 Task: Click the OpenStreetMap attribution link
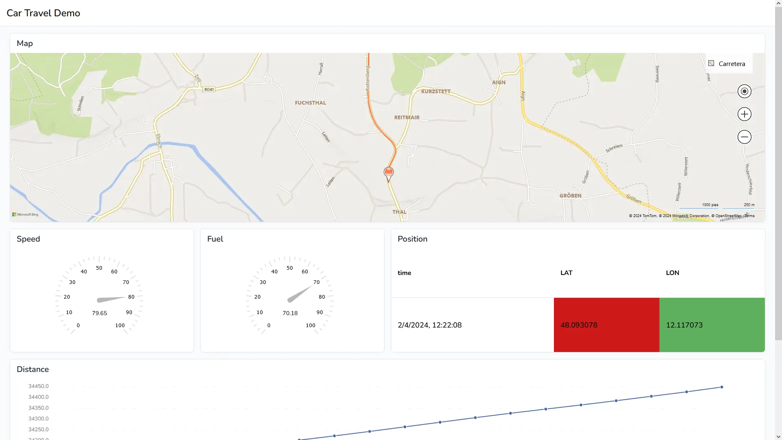[729, 216]
